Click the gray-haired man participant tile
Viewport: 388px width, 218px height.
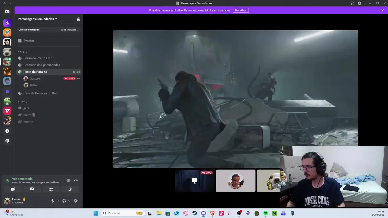click(x=236, y=181)
